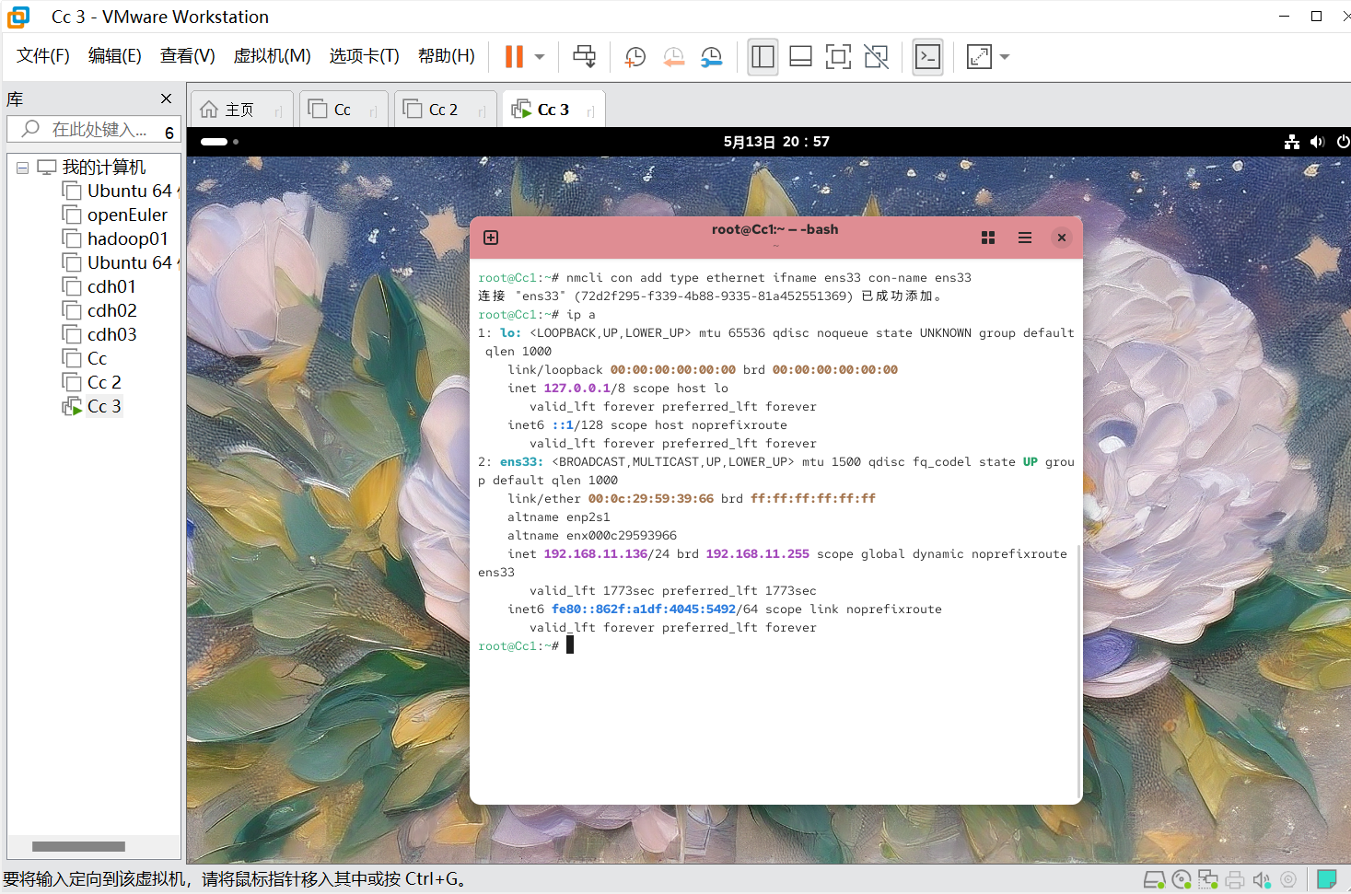The height and width of the screenshot is (894, 1351).
Task: Switch to the 主页 home tab
Action: click(x=239, y=110)
